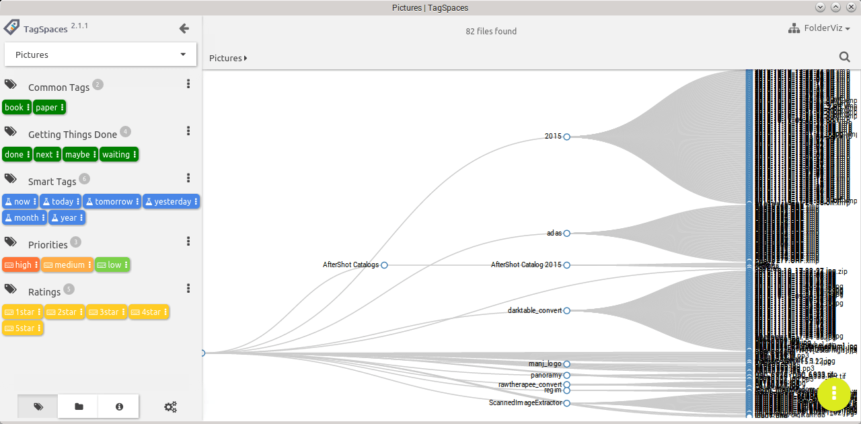This screenshot has width=861, height=424.
Task: Click the regim folder node
Action: click(x=566, y=390)
